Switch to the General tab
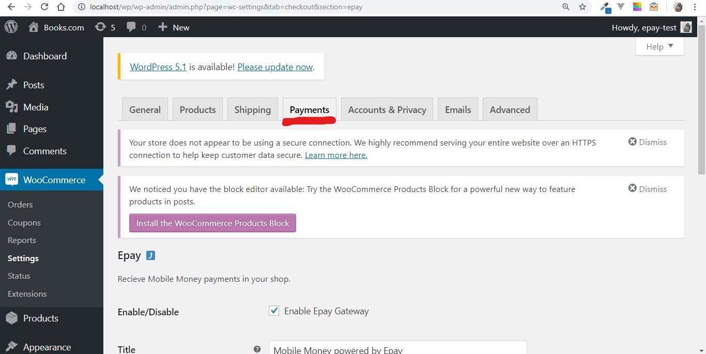 coord(145,109)
